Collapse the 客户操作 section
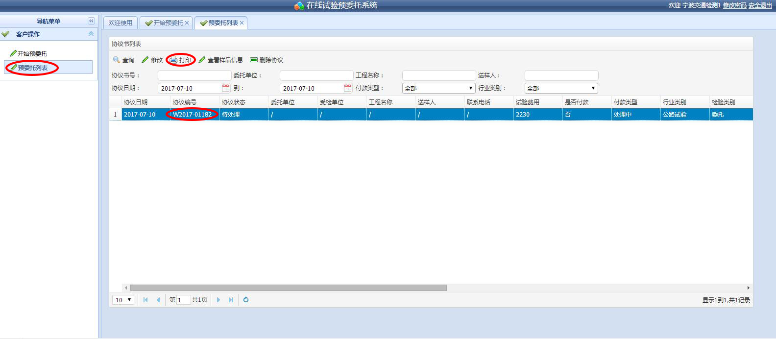The width and height of the screenshot is (776, 339). click(91, 34)
